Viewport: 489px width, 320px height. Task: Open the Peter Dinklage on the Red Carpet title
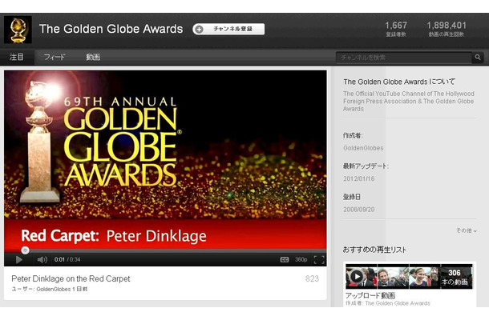(x=71, y=278)
